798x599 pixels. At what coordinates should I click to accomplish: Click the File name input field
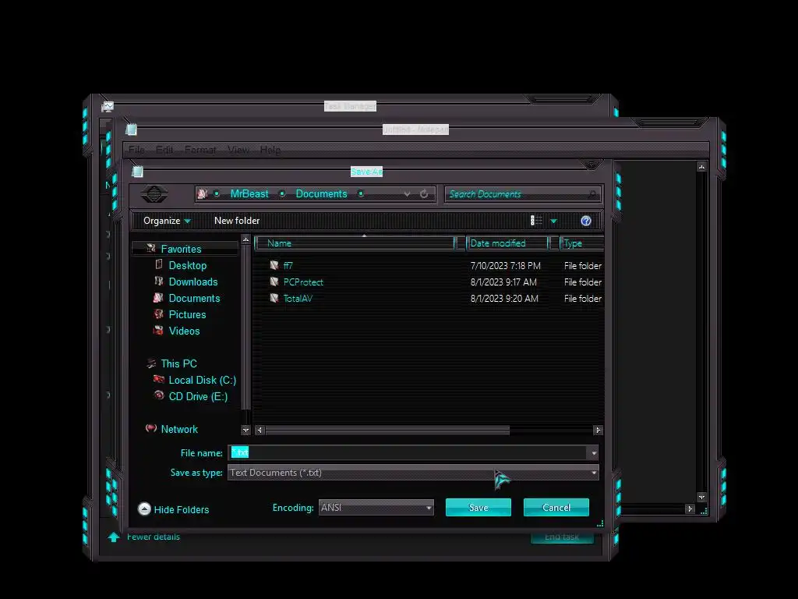pos(408,453)
